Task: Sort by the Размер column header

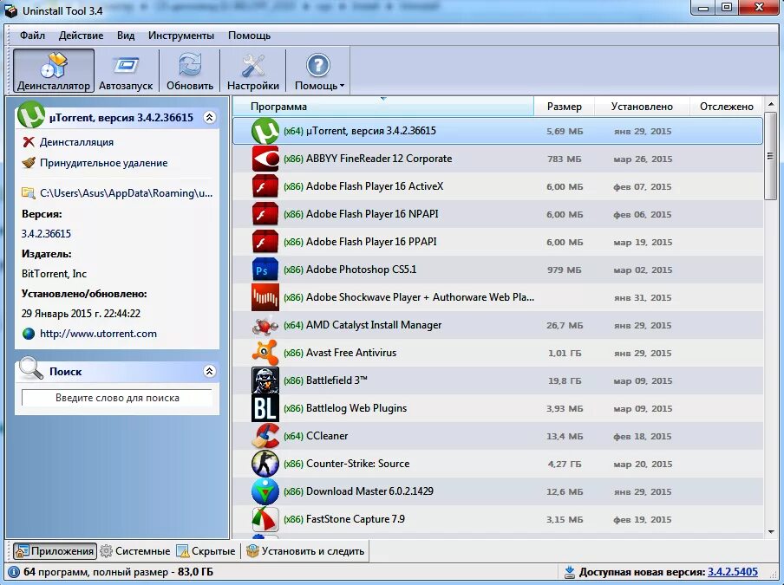Action: 564,107
